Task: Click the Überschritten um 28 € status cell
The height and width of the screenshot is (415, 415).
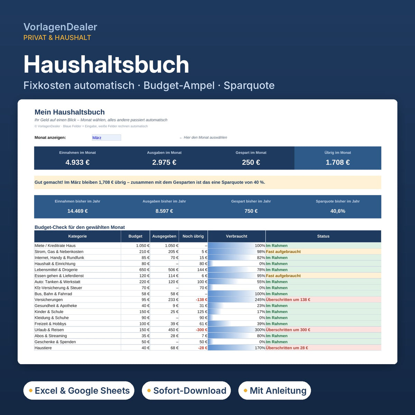Action: coord(323,348)
